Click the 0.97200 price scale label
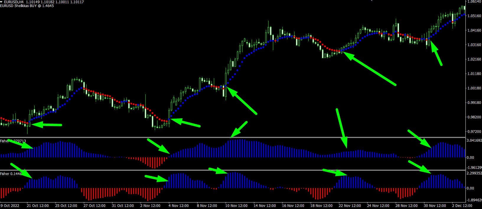The image size is (482, 209). point(474,132)
